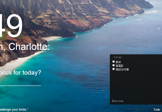The width and height of the screenshot is (162, 112).
Task: Check the 買菜 todo checkbox
Action: 114,62
